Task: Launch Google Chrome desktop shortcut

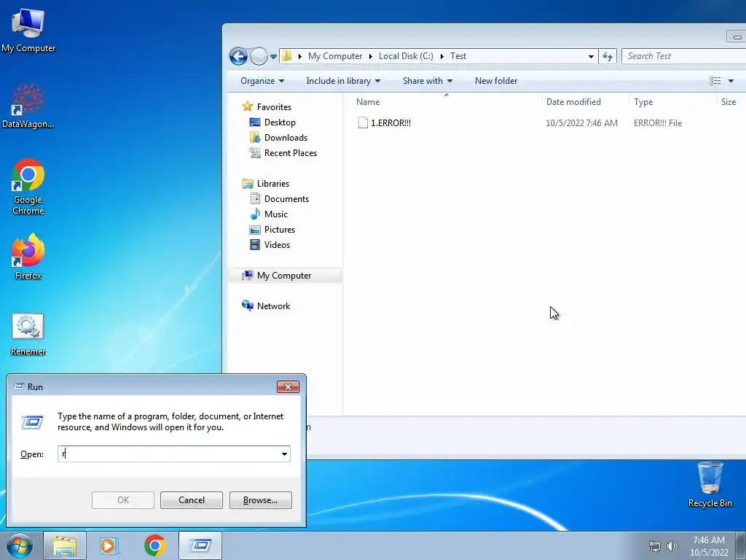Action: tap(28, 187)
